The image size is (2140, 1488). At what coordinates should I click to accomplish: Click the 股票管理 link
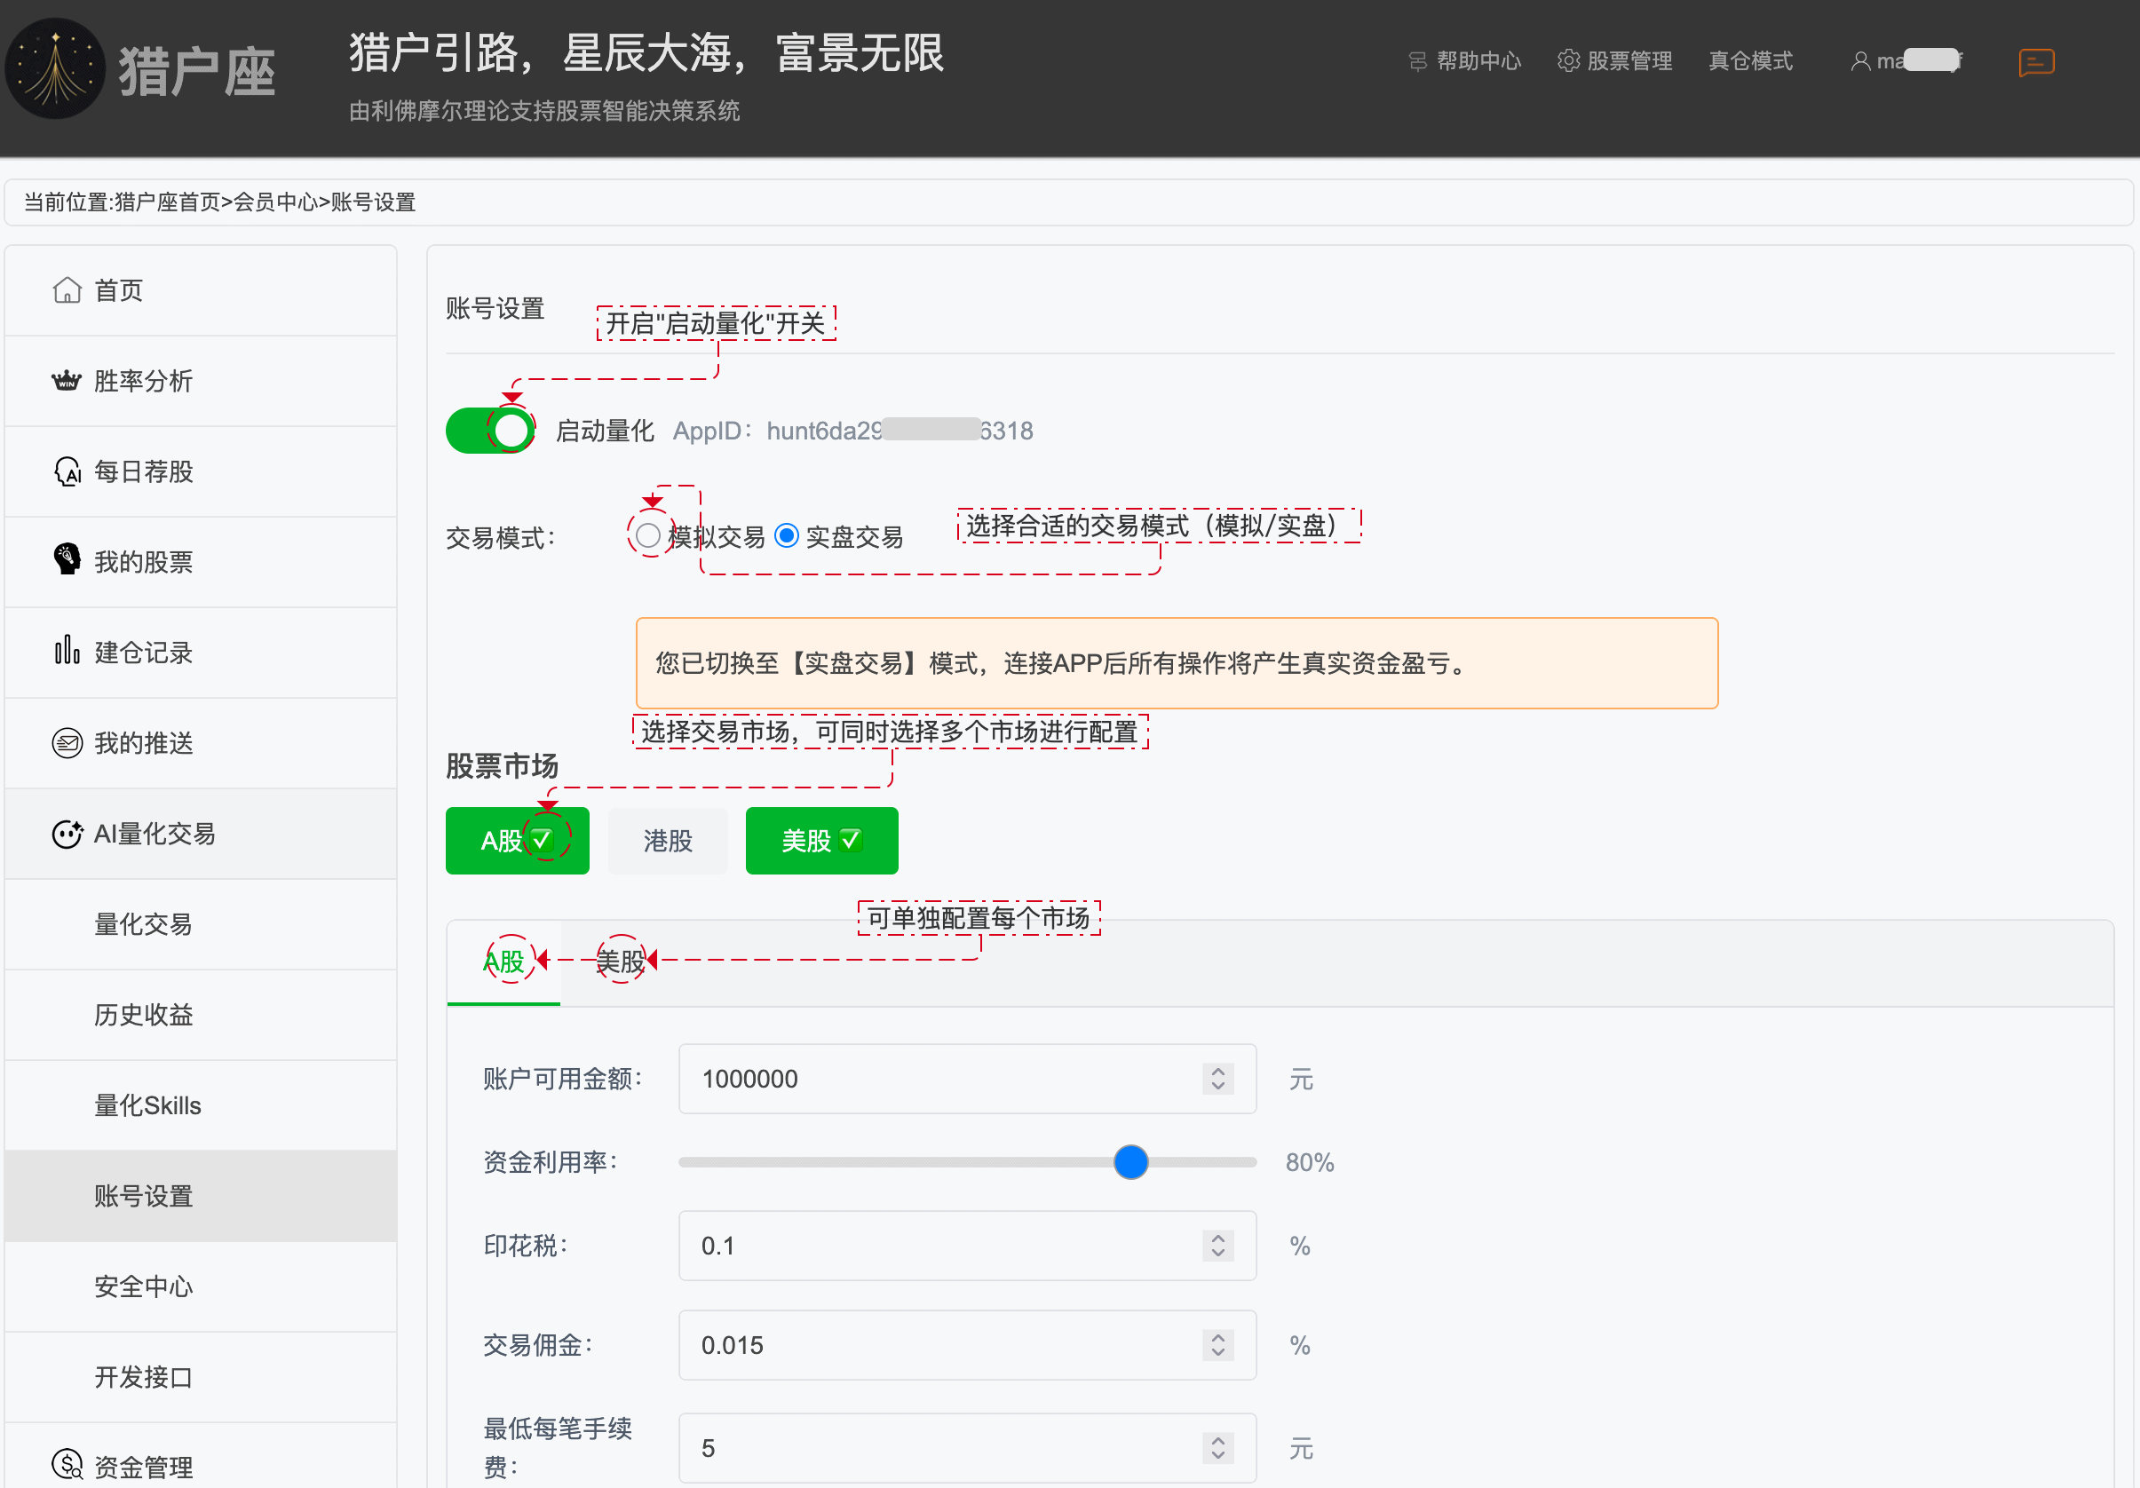coord(1629,61)
